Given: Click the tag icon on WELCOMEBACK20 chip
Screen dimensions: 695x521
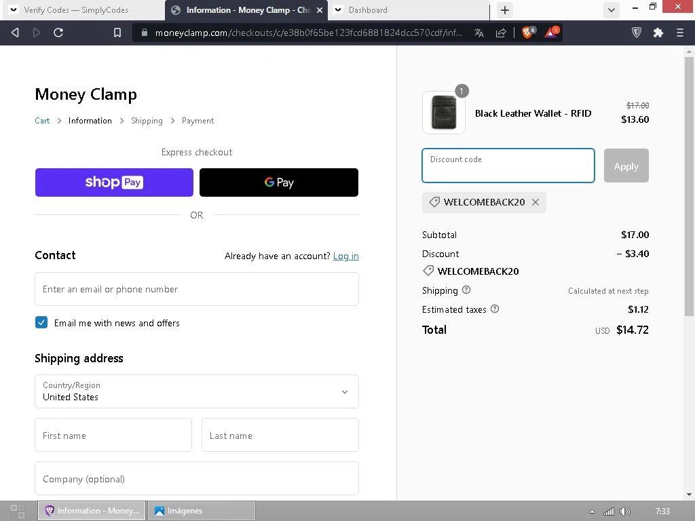Looking at the screenshot, I should pos(434,202).
